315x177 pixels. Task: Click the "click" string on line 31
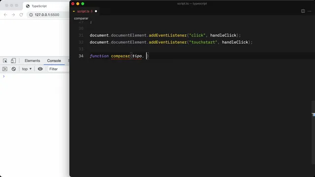click(197, 35)
